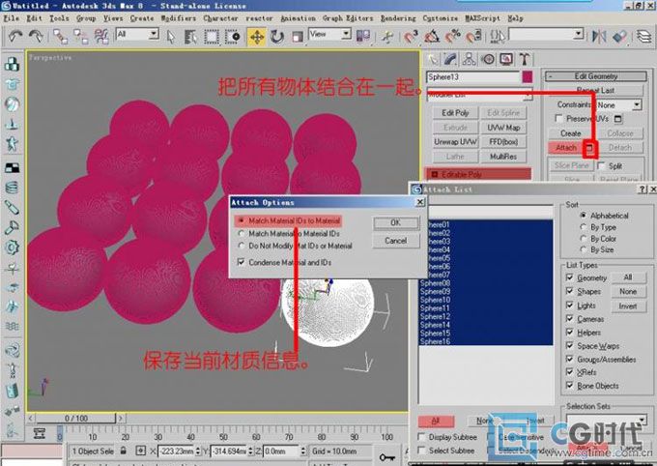Open the Utilities hammer panel tab

525,59
